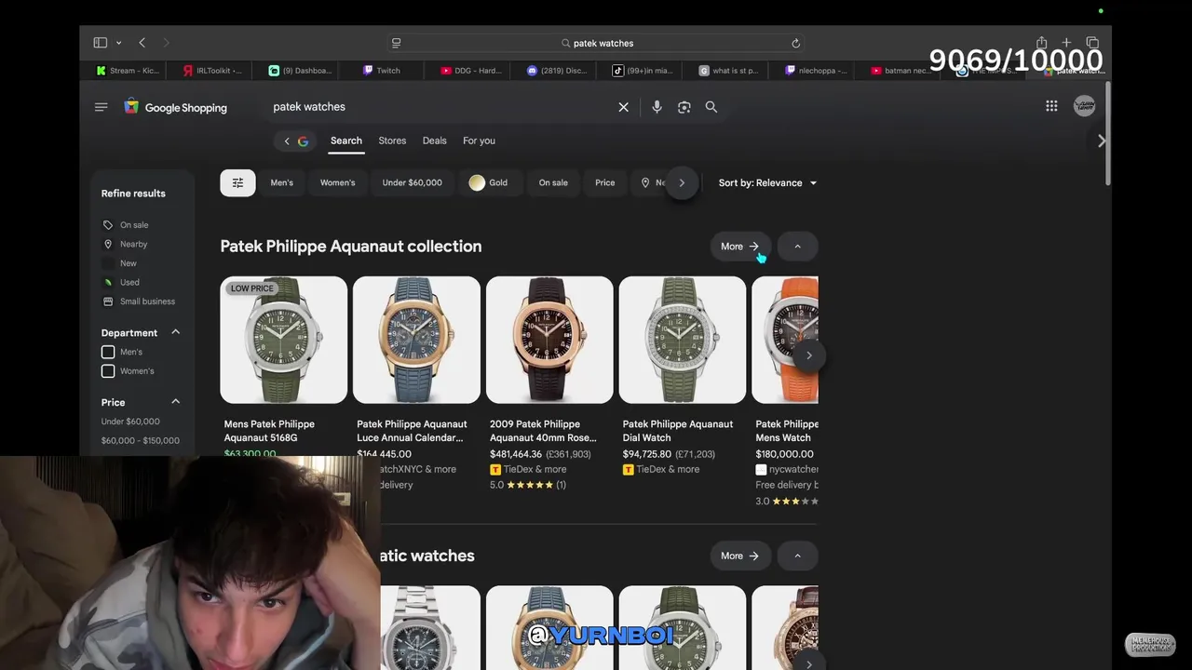This screenshot has height=670, width=1192.
Task: Apply the Women's filter chip
Action: [337, 182]
